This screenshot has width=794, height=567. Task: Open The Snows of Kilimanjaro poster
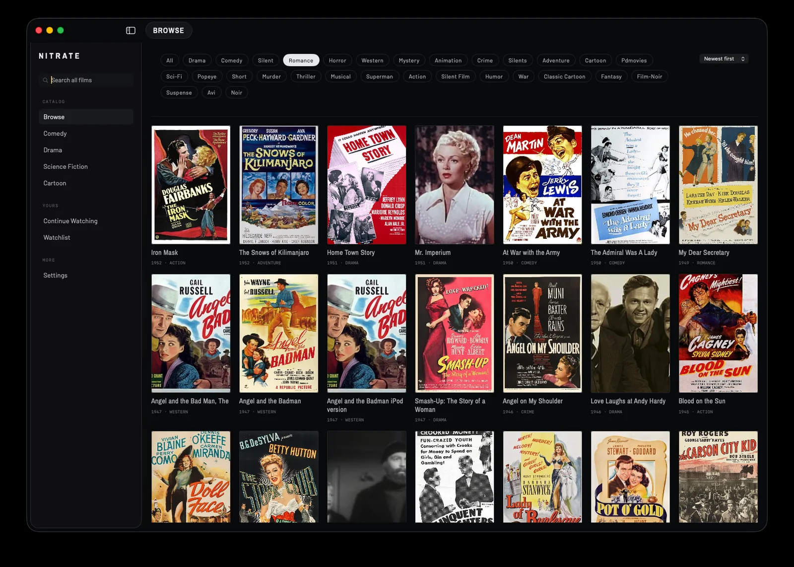pos(279,185)
